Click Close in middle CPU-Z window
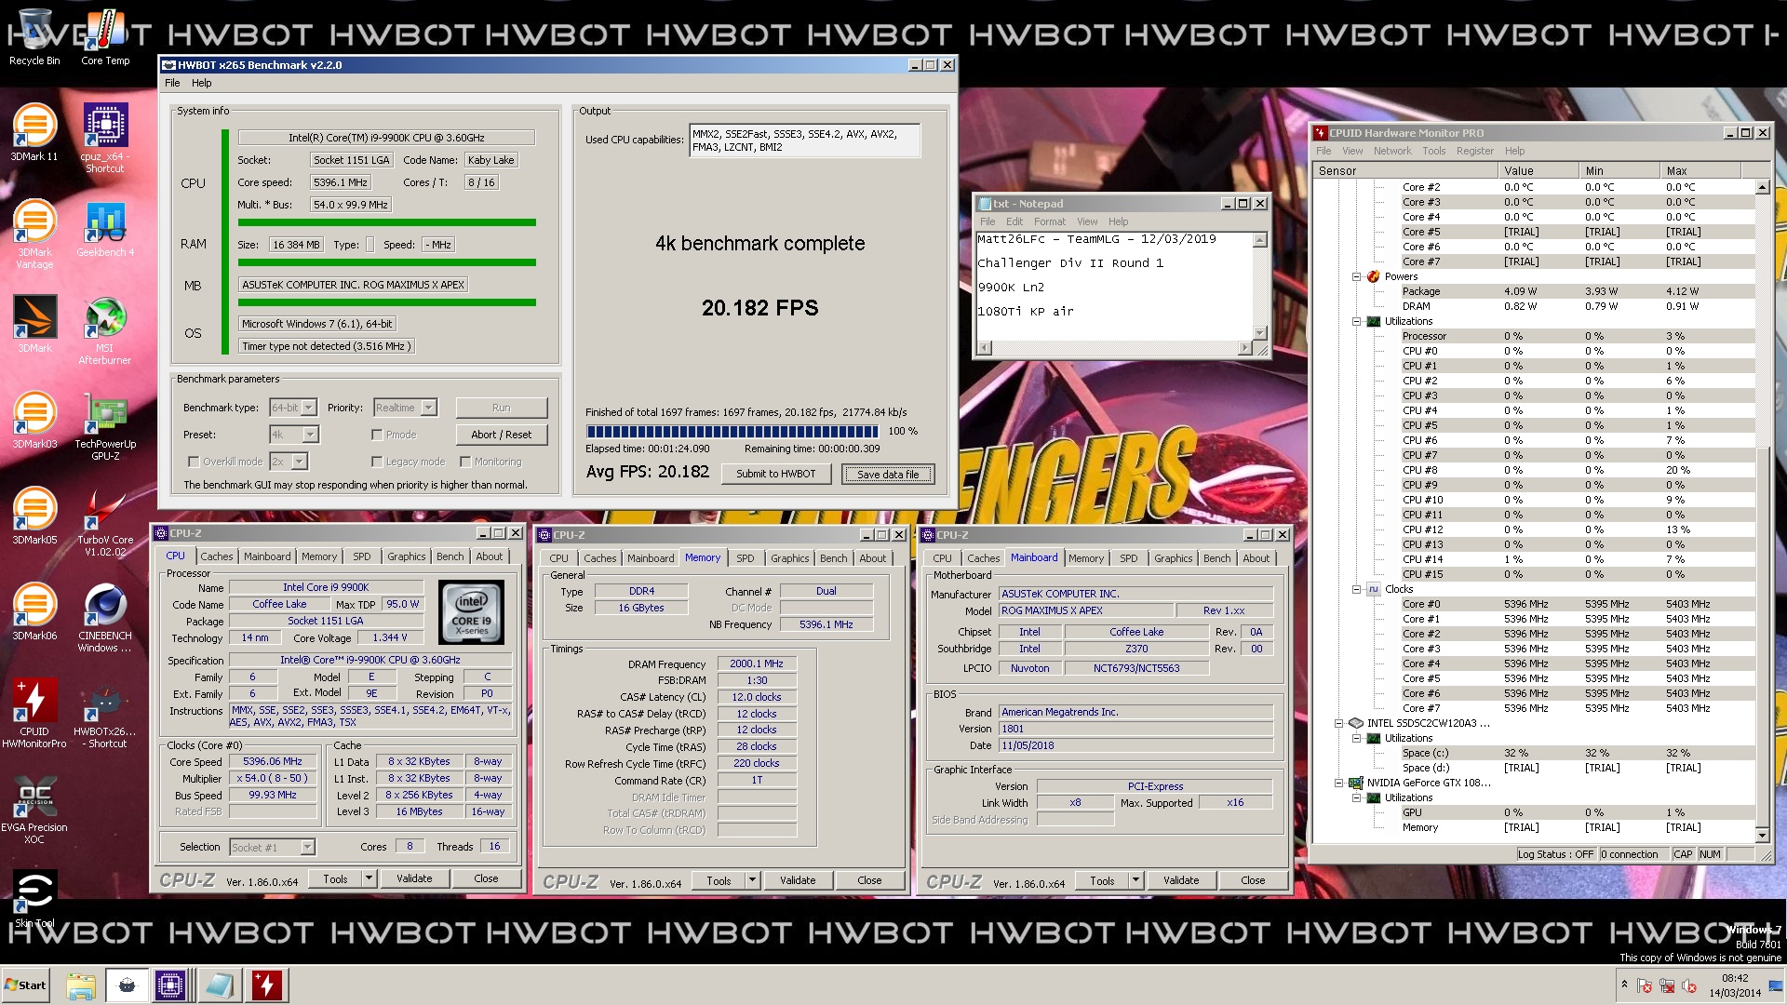1787x1005 pixels. [869, 880]
